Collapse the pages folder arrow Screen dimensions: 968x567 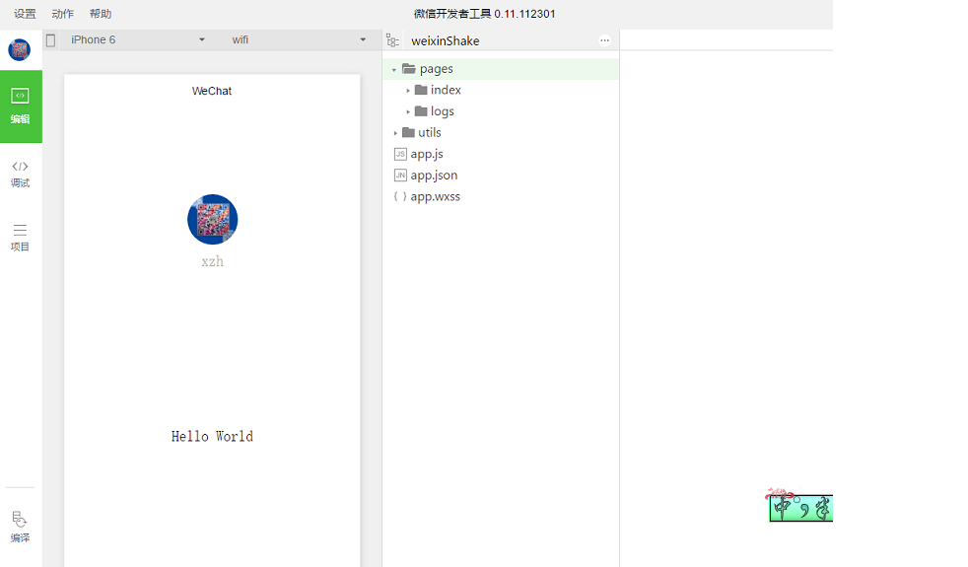tap(394, 70)
